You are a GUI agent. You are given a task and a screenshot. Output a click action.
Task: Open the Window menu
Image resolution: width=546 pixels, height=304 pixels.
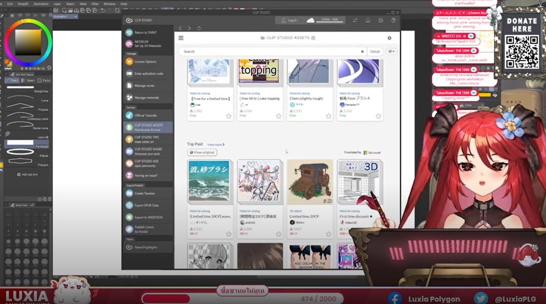(109, 4)
